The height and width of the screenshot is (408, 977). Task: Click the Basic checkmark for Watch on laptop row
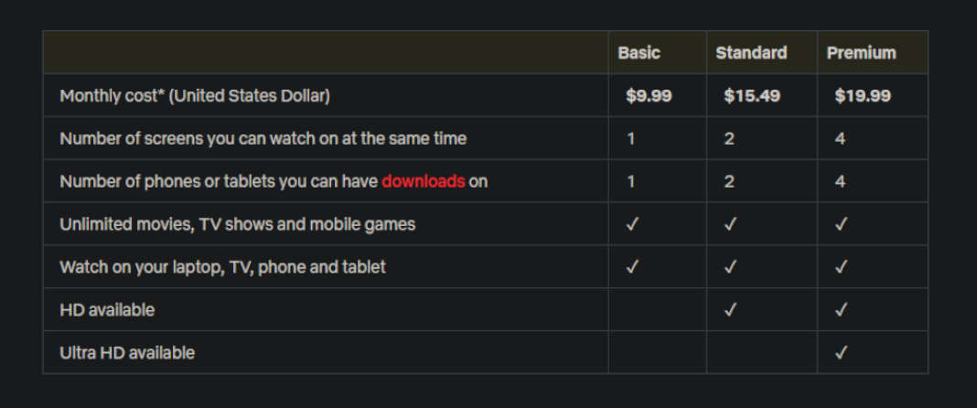(632, 267)
